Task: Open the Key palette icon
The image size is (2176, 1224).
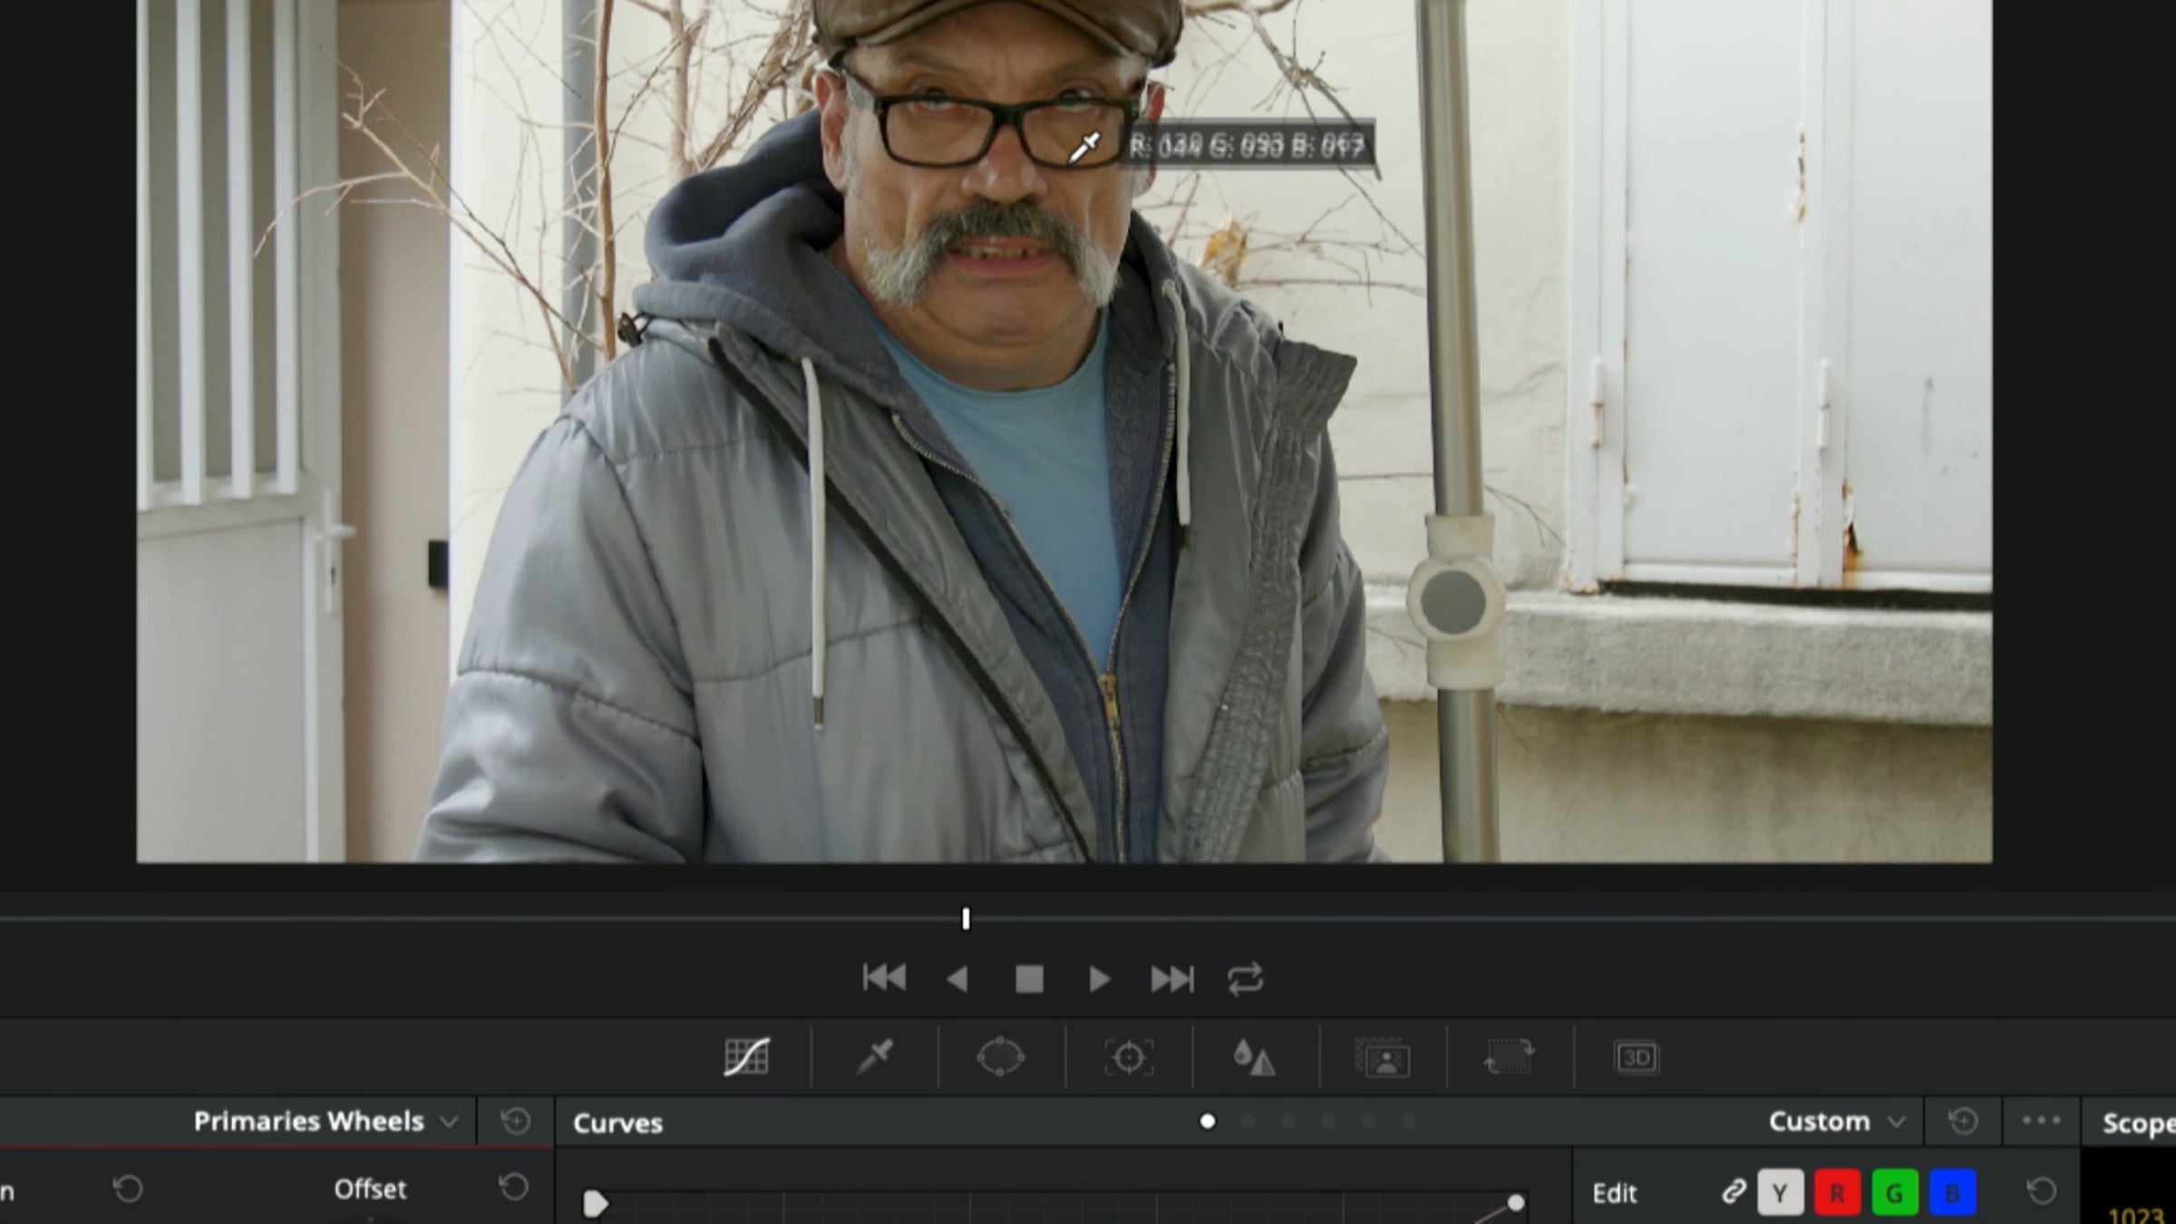Action: tap(1383, 1057)
